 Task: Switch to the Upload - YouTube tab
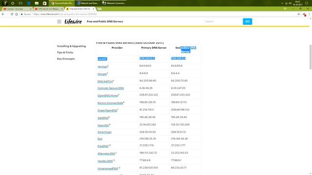[x=16, y=9]
